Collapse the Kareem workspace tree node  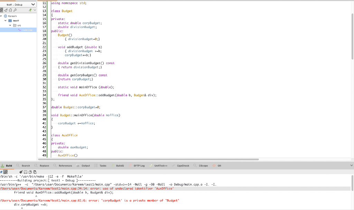[1, 16]
